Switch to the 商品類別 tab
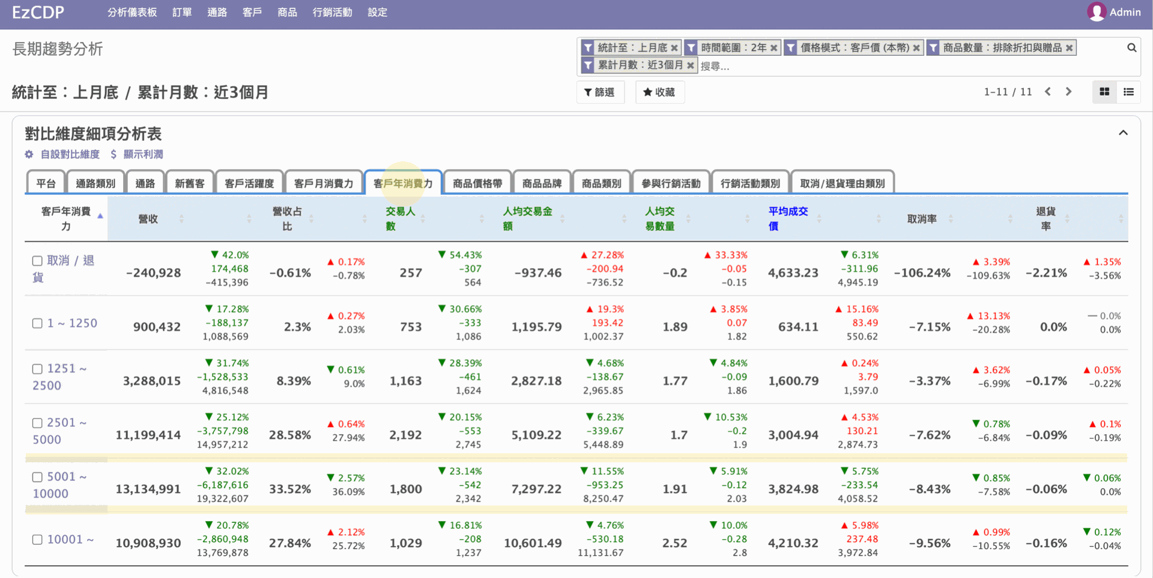 click(x=602, y=183)
